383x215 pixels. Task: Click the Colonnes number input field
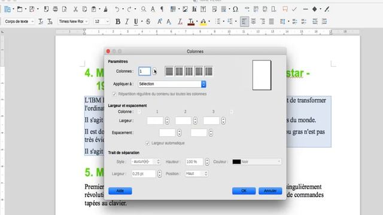pos(144,71)
